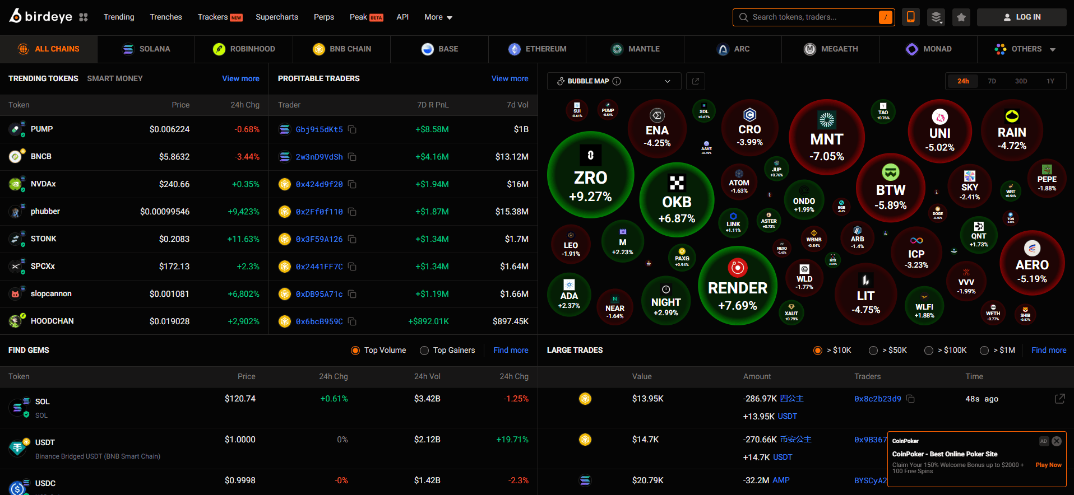This screenshot has height=495, width=1074.
Task: Copy trader address 0x8c2b23d9 in Large Trades
Action: coord(910,399)
